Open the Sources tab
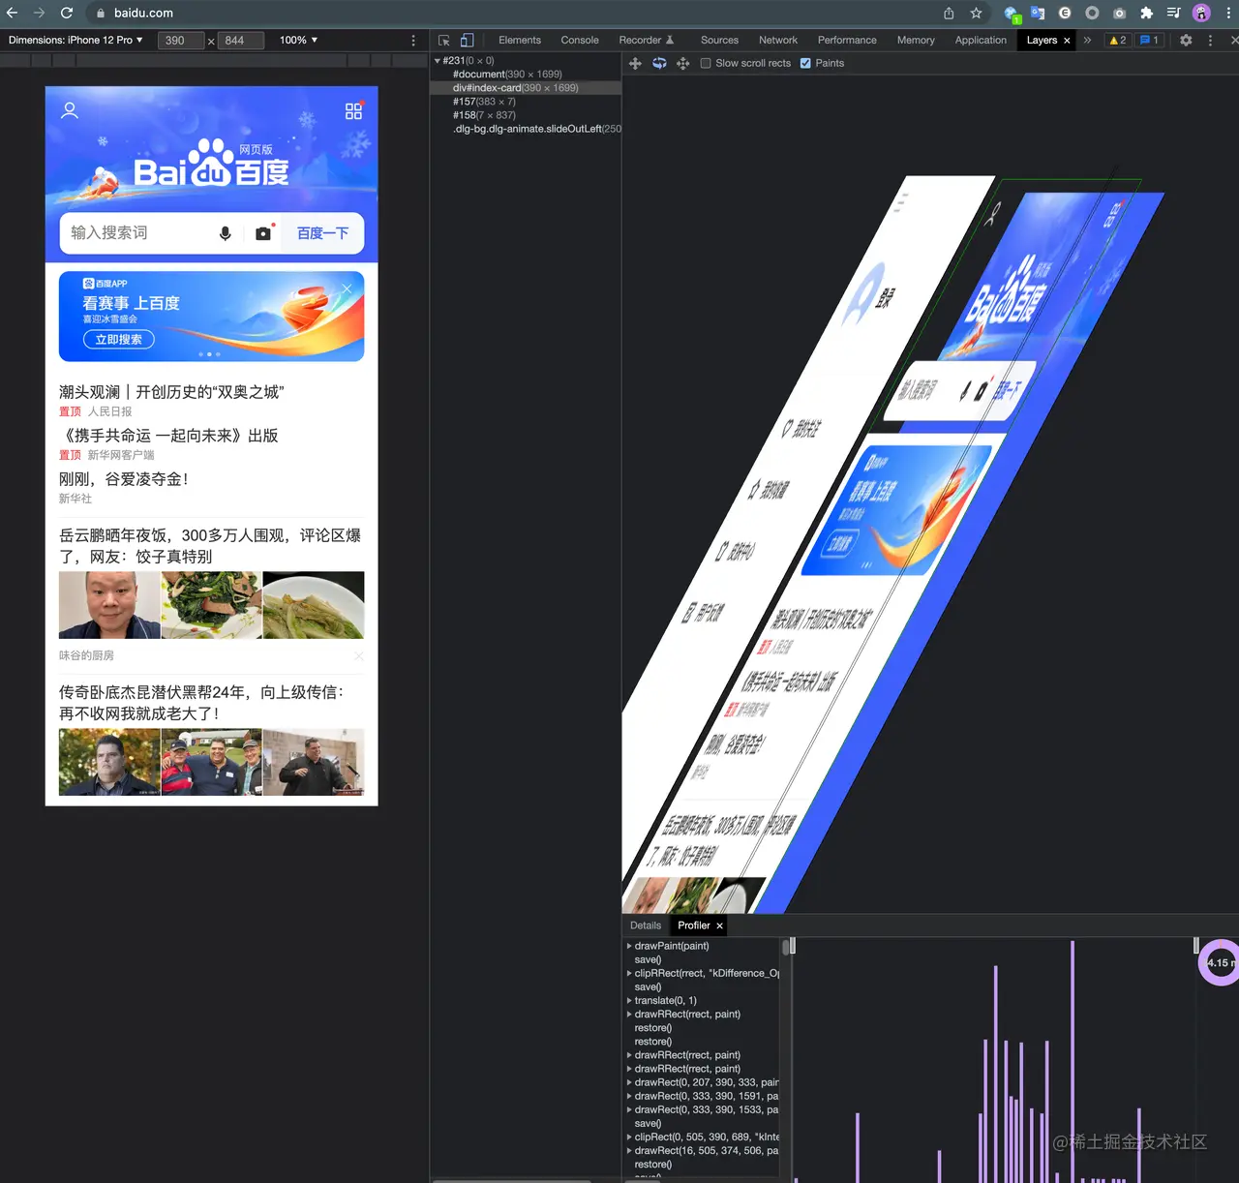The image size is (1239, 1183). (x=719, y=41)
